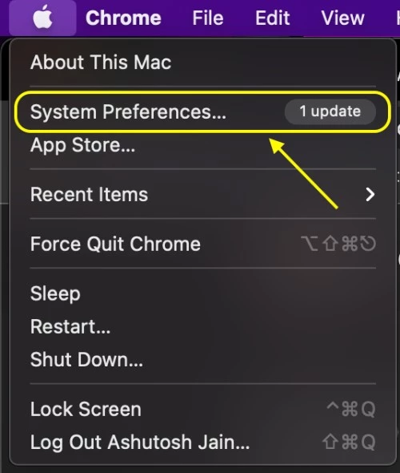Screen dimensions: 400x473
Task: Choose Force Quit Chrome
Action: [x=203, y=244]
